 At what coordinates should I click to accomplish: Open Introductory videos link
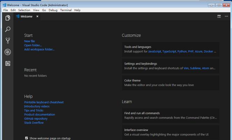pyautogui.click(x=37, y=106)
